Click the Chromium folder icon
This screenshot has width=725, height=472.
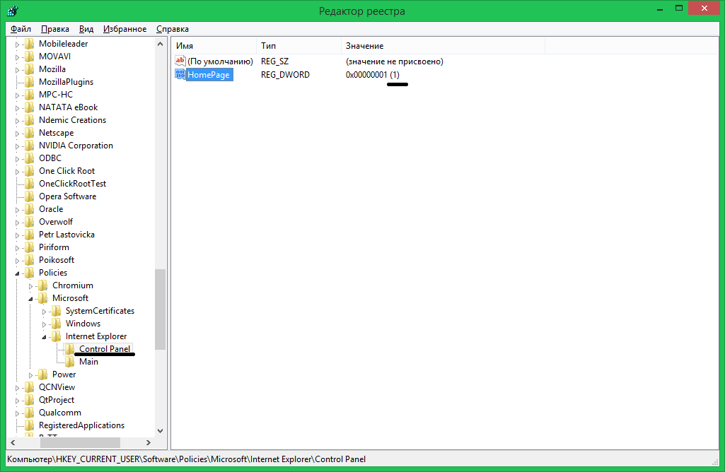pos(42,285)
